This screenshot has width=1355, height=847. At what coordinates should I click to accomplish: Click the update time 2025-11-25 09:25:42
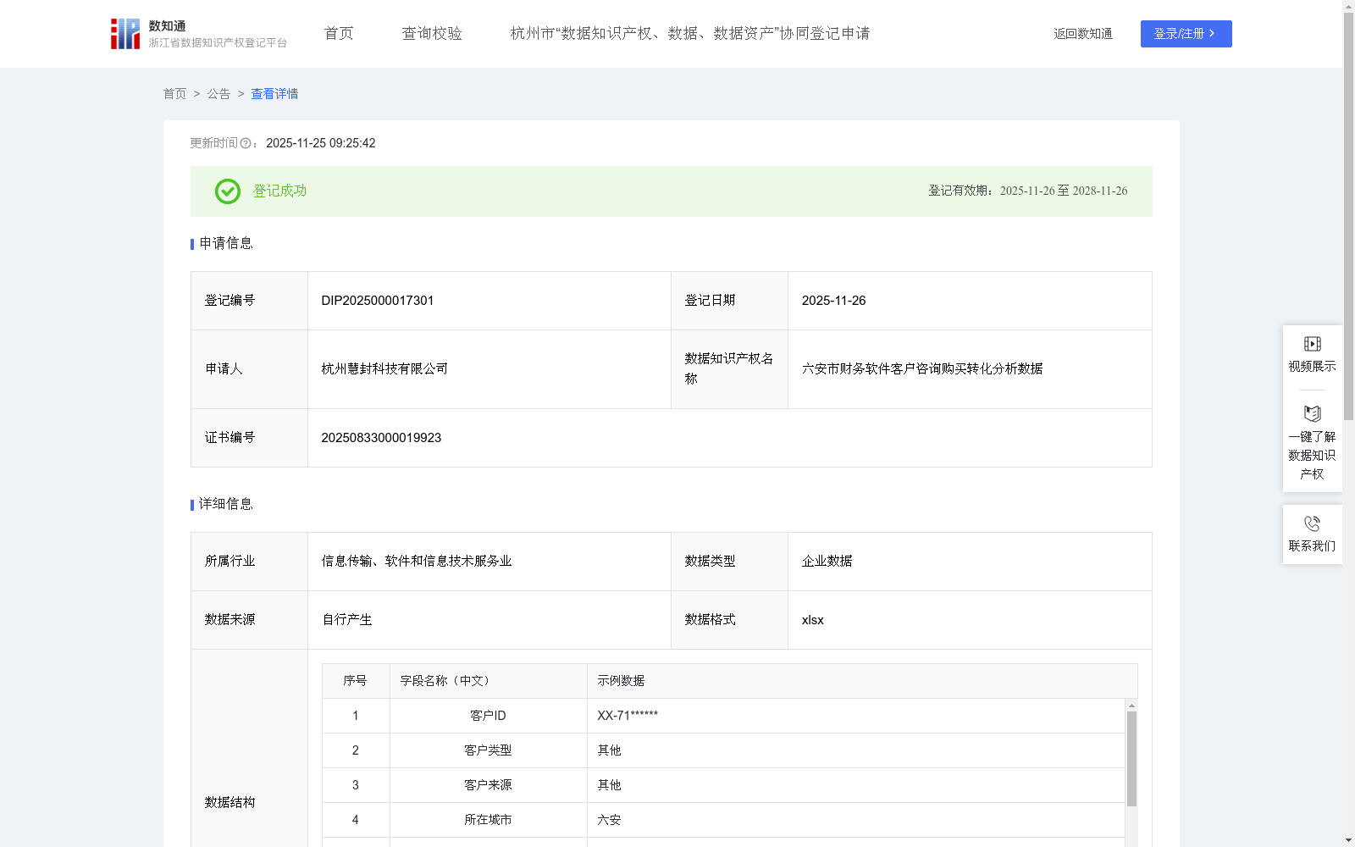(321, 144)
